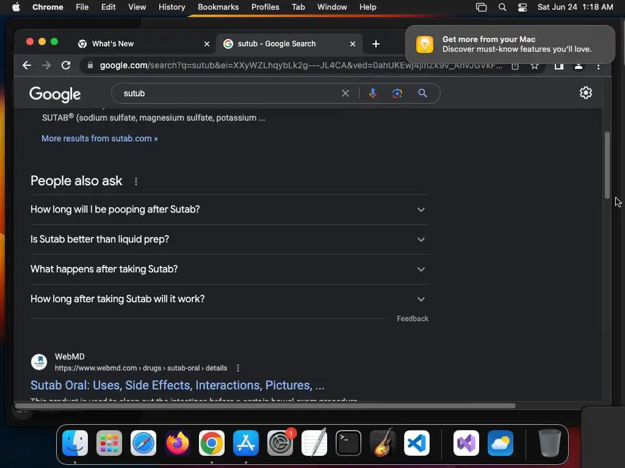Open App Store from the Dock
The width and height of the screenshot is (625, 468).
click(x=246, y=443)
